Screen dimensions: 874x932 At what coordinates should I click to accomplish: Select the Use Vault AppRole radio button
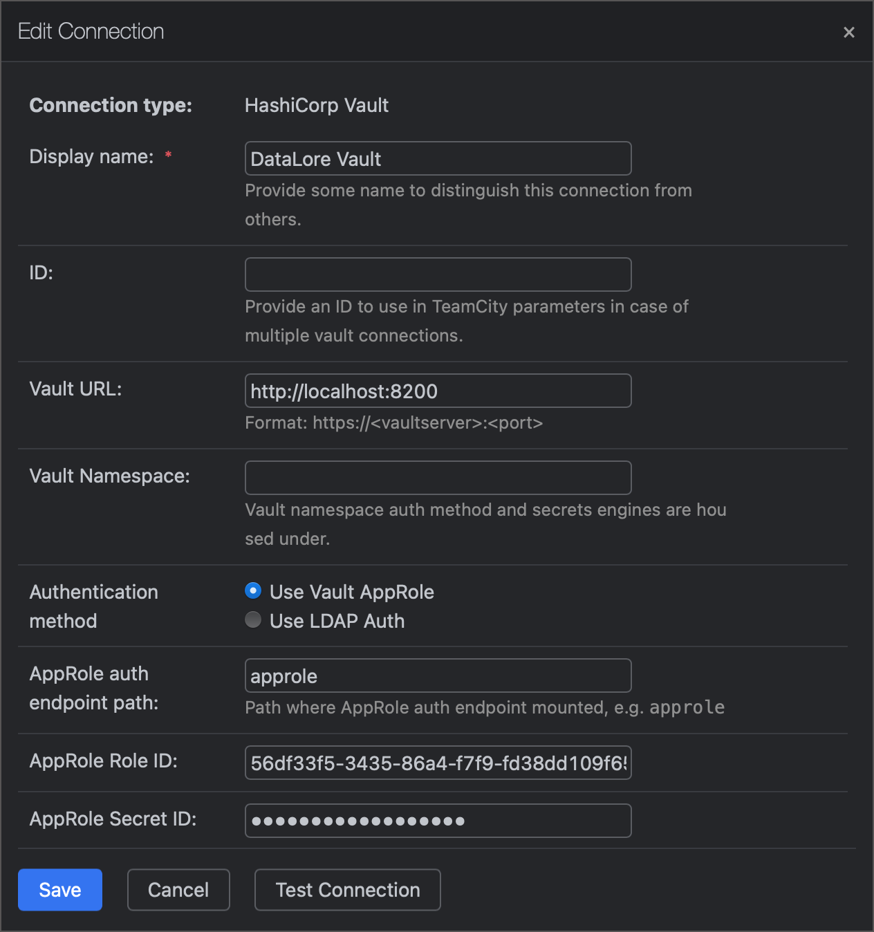coord(253,590)
